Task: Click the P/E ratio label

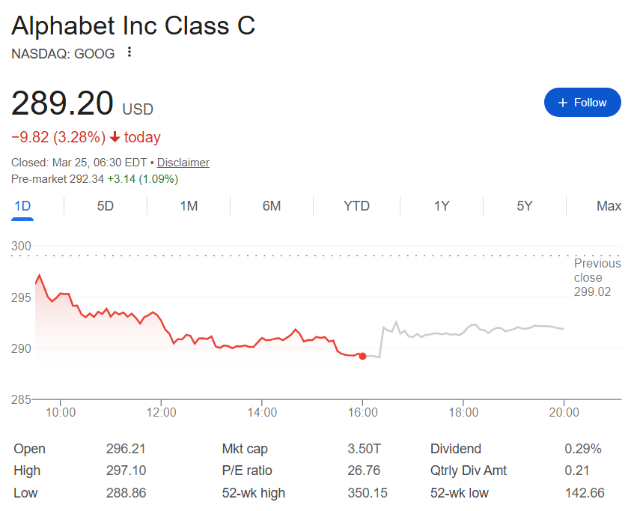Action: coord(247,471)
